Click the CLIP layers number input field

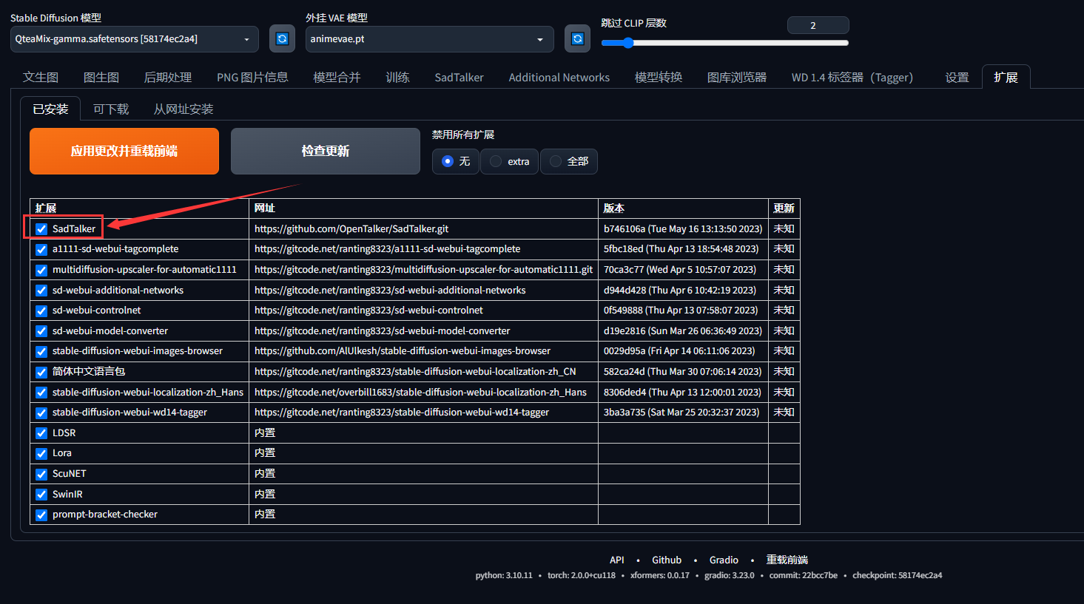point(818,24)
